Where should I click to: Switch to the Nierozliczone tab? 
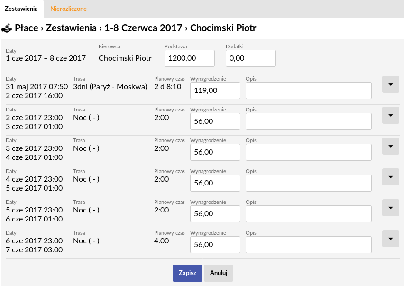click(x=68, y=9)
